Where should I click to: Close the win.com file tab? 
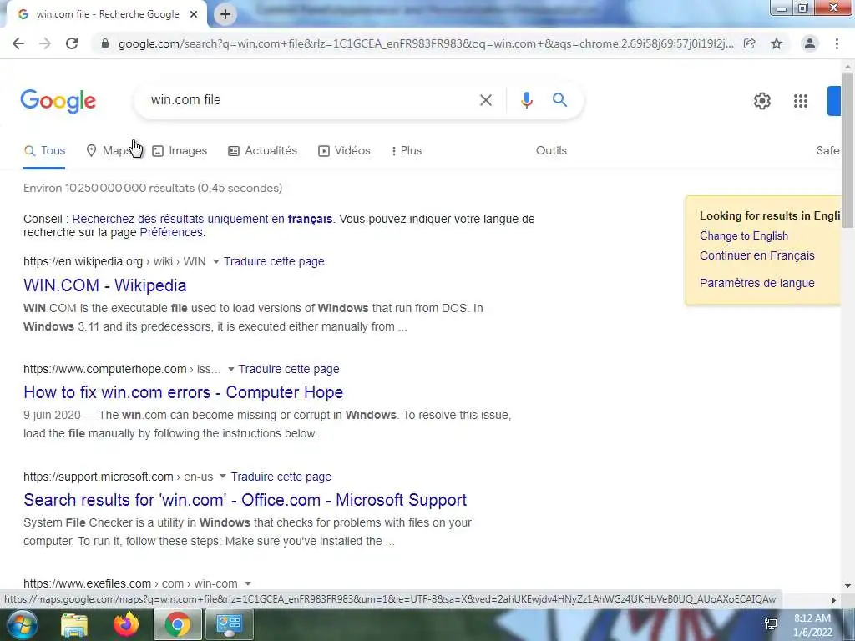click(x=194, y=14)
